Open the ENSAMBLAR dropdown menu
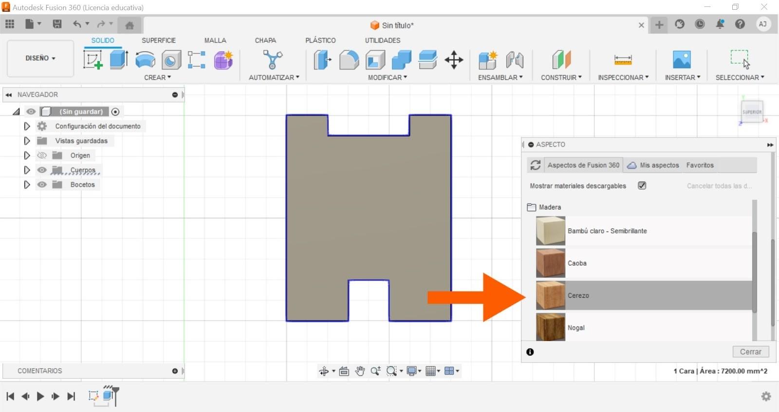Image resolution: width=779 pixels, height=412 pixels. click(500, 77)
